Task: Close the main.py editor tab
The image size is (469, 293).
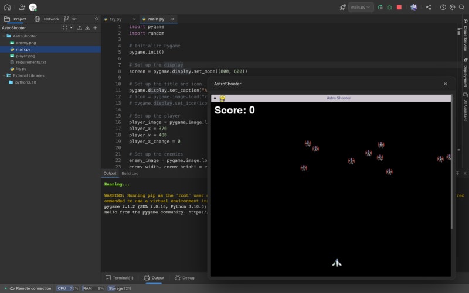Action: 172,19
